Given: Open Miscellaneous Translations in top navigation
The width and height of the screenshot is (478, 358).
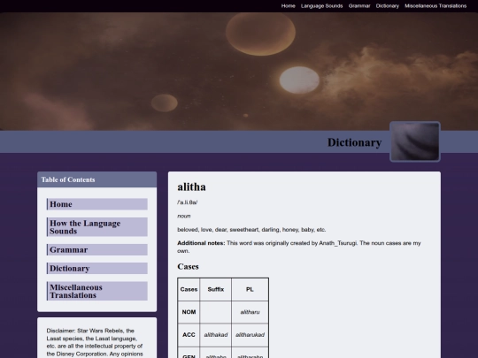Looking at the screenshot, I should click(436, 6).
